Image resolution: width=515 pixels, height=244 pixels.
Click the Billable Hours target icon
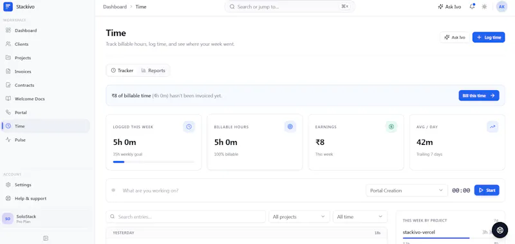coord(290,126)
